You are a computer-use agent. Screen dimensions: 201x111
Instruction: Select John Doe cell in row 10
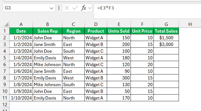48,91
